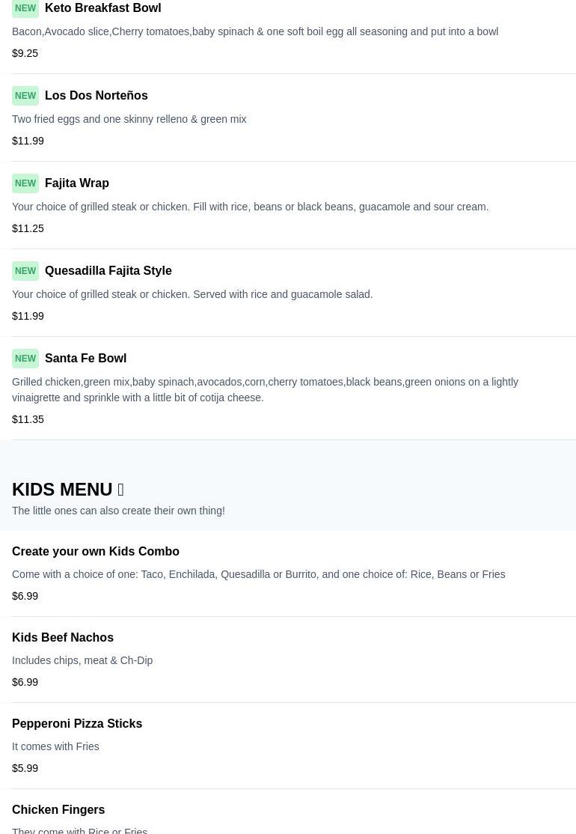Image resolution: width=576 pixels, height=834 pixels.
Task: Click the NEW badge beside Keto Breakfast Bowl
Action: point(25,8)
